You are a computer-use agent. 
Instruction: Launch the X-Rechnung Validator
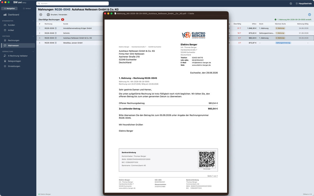point(18,56)
